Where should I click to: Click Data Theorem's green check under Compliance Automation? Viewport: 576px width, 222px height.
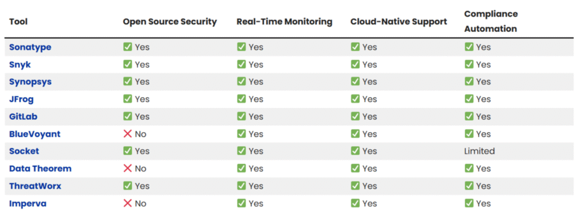(x=469, y=169)
